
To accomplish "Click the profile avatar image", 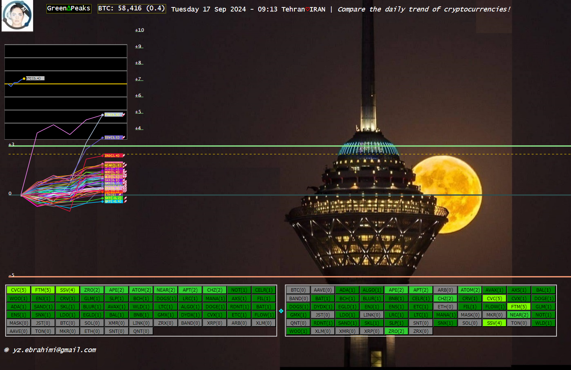I will pos(17,16).
